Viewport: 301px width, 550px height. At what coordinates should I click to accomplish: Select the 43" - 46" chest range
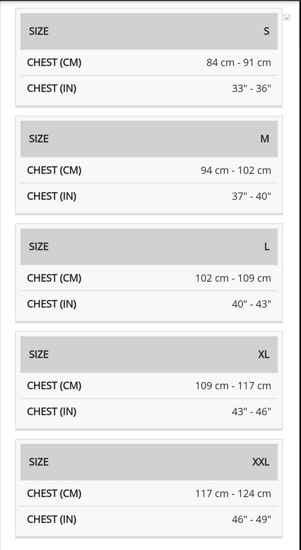[251, 412]
